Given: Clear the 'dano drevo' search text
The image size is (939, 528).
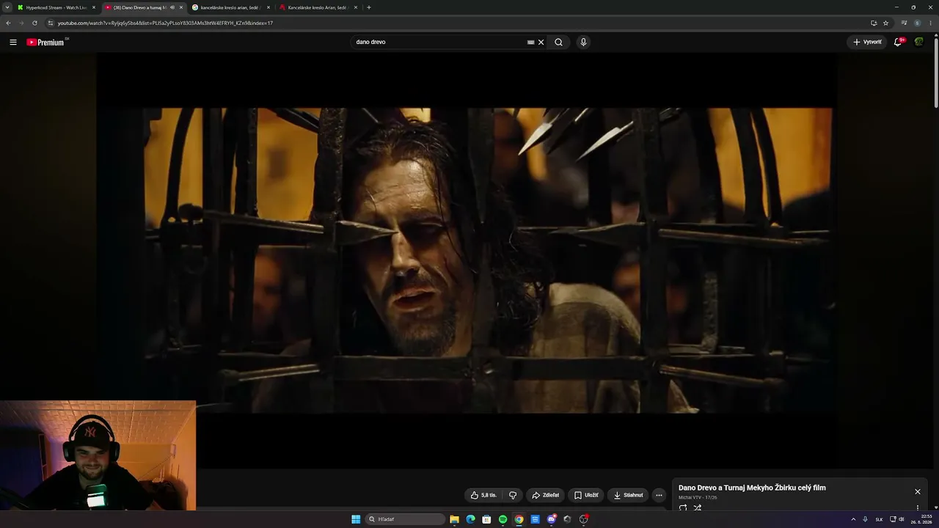Looking at the screenshot, I should (541, 42).
